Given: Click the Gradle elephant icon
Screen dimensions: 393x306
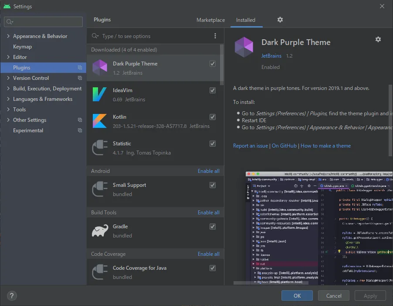Looking at the screenshot, I should (x=100, y=231).
